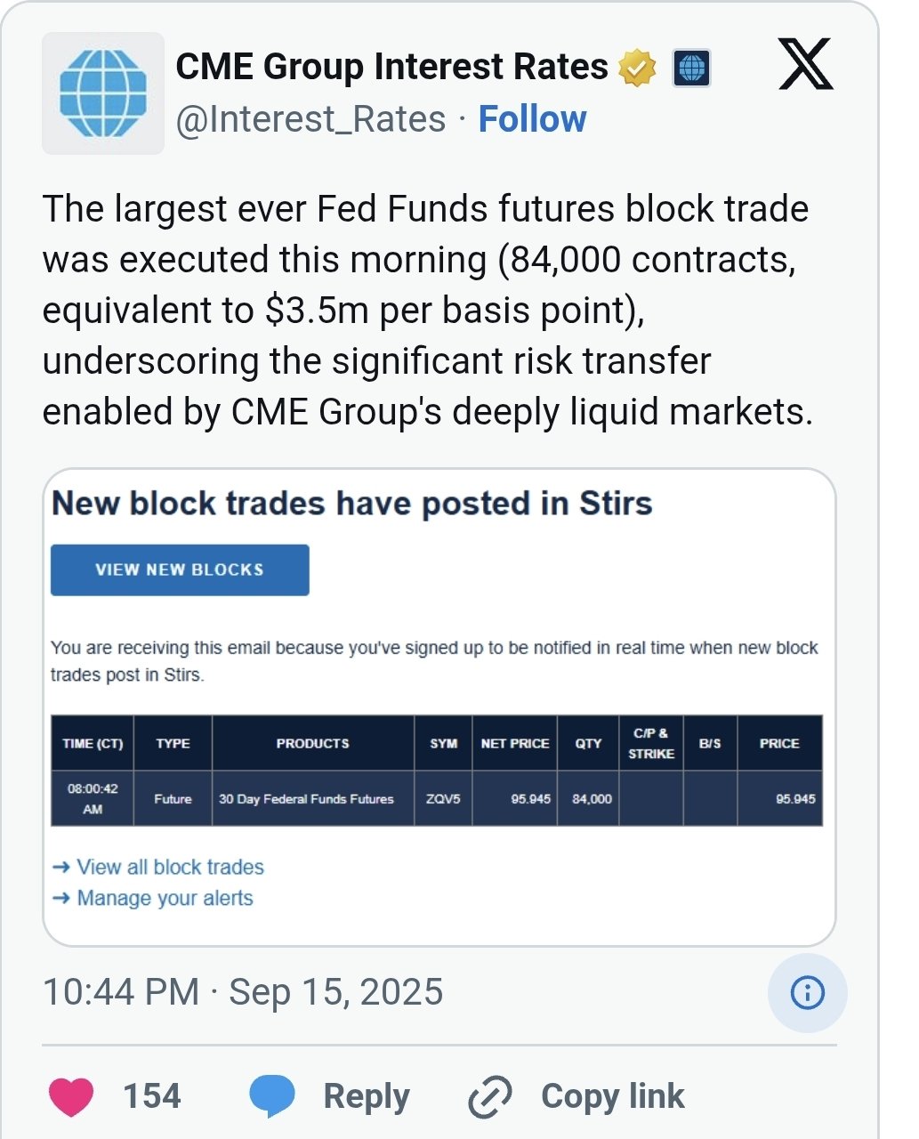Click the Copy link label
This screenshot has height=1139, width=919.
[x=612, y=1096]
